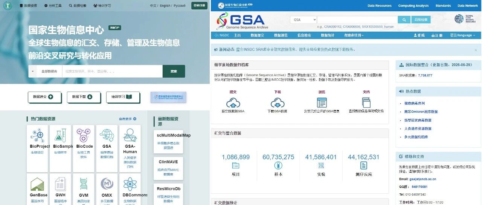This screenshot has height=205, width=482.
Task: Focus the GSA accession search field
Action: coord(357,20)
